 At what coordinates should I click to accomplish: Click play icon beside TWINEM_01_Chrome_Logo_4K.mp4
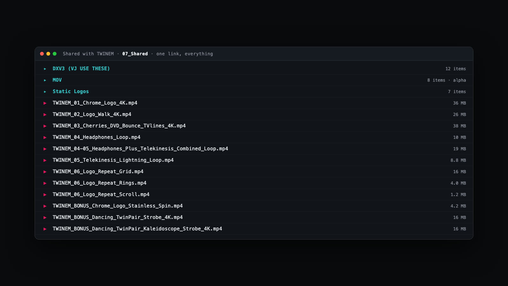point(45,103)
